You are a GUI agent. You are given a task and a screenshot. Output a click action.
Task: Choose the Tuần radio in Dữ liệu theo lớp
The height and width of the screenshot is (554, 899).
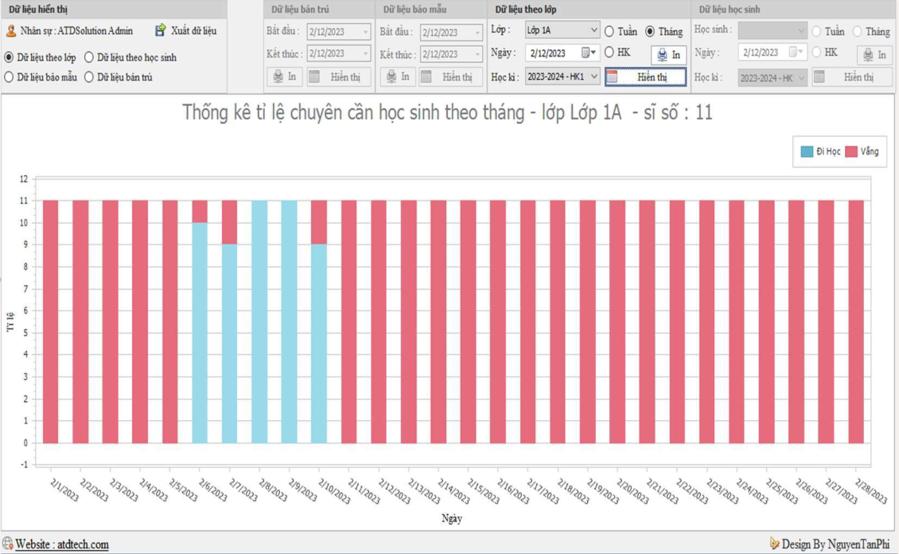pos(609,32)
